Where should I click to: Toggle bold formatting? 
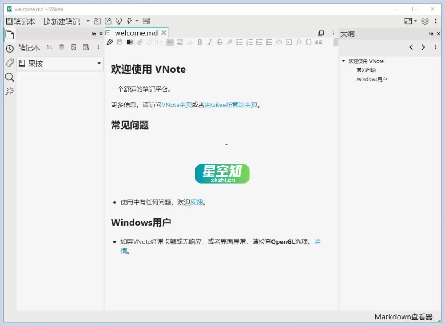[200, 42]
